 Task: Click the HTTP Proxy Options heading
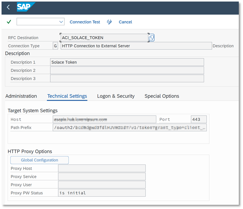30,151
